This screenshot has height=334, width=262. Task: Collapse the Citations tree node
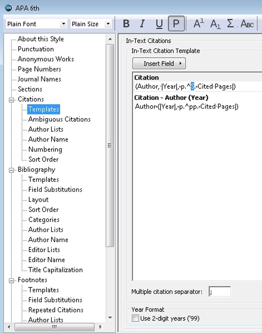point(11,100)
